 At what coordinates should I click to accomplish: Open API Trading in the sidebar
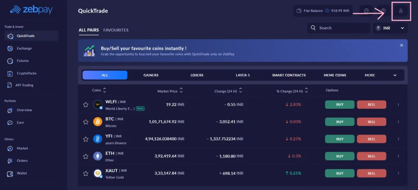point(25,85)
